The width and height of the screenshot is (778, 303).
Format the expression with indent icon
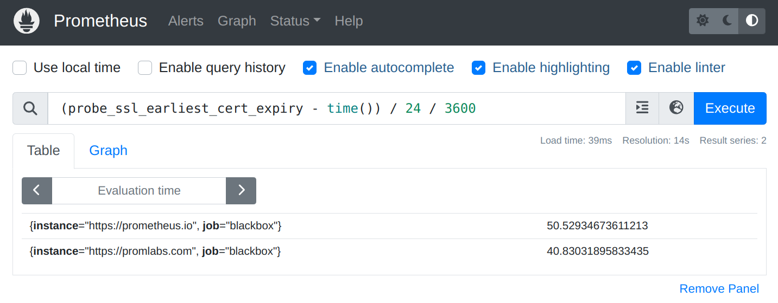(642, 108)
